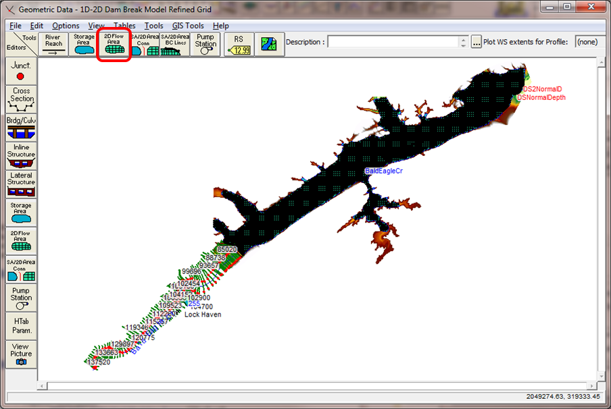Click the DSNormalDepth boundary condition label
This screenshot has height=409, width=611.
pos(541,97)
